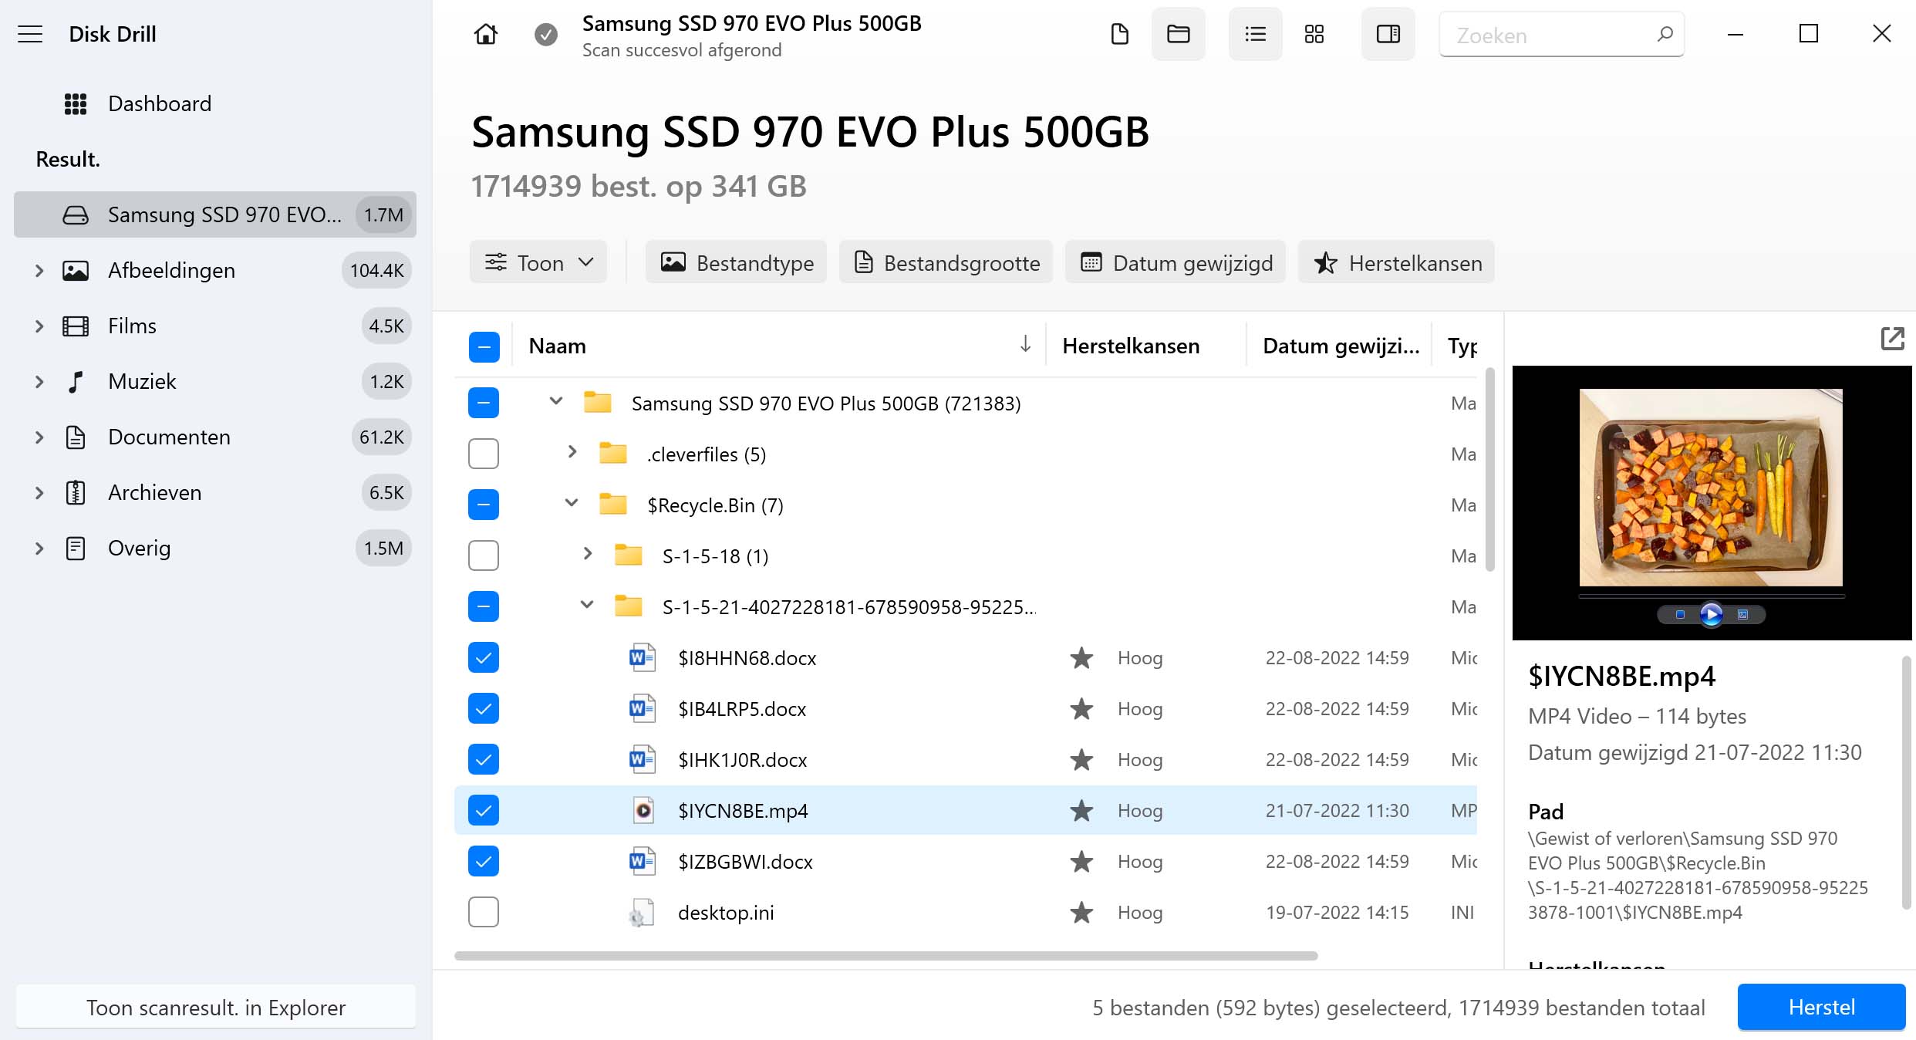1916x1040 pixels.
Task: Click the preview panel vertical scrollbar
Action: click(x=1906, y=782)
